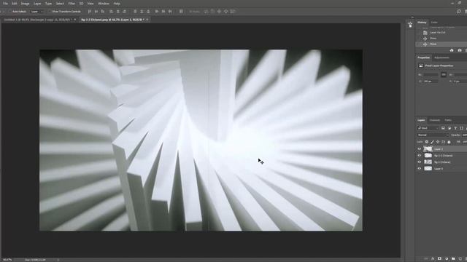
Task: Create new document from current history state
Action: pos(452,50)
